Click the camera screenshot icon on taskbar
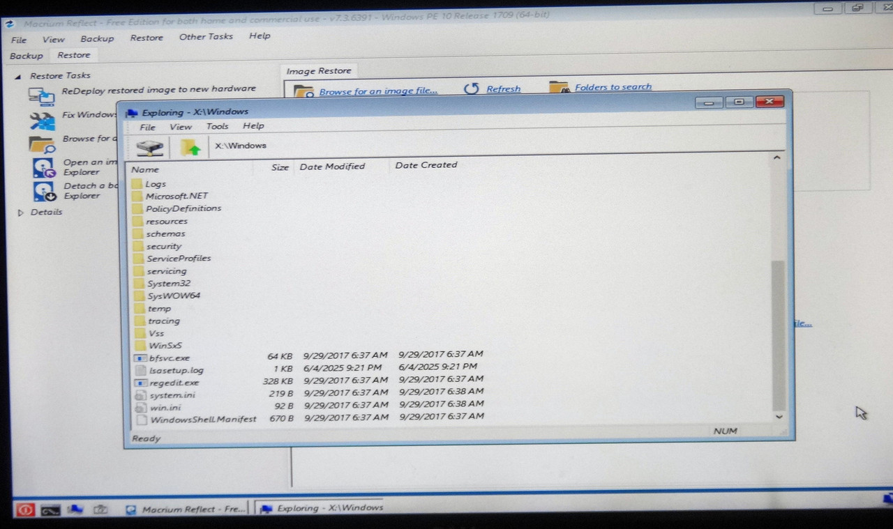 click(x=99, y=510)
